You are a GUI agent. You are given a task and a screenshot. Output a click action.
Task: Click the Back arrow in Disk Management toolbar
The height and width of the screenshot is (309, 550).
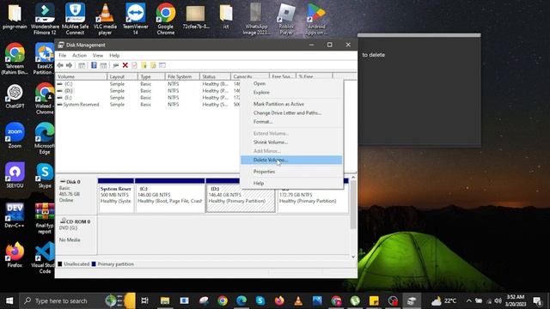[60, 65]
